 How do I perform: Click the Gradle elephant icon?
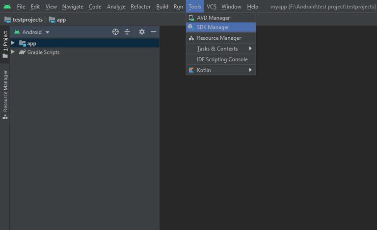pyautogui.click(x=23, y=52)
